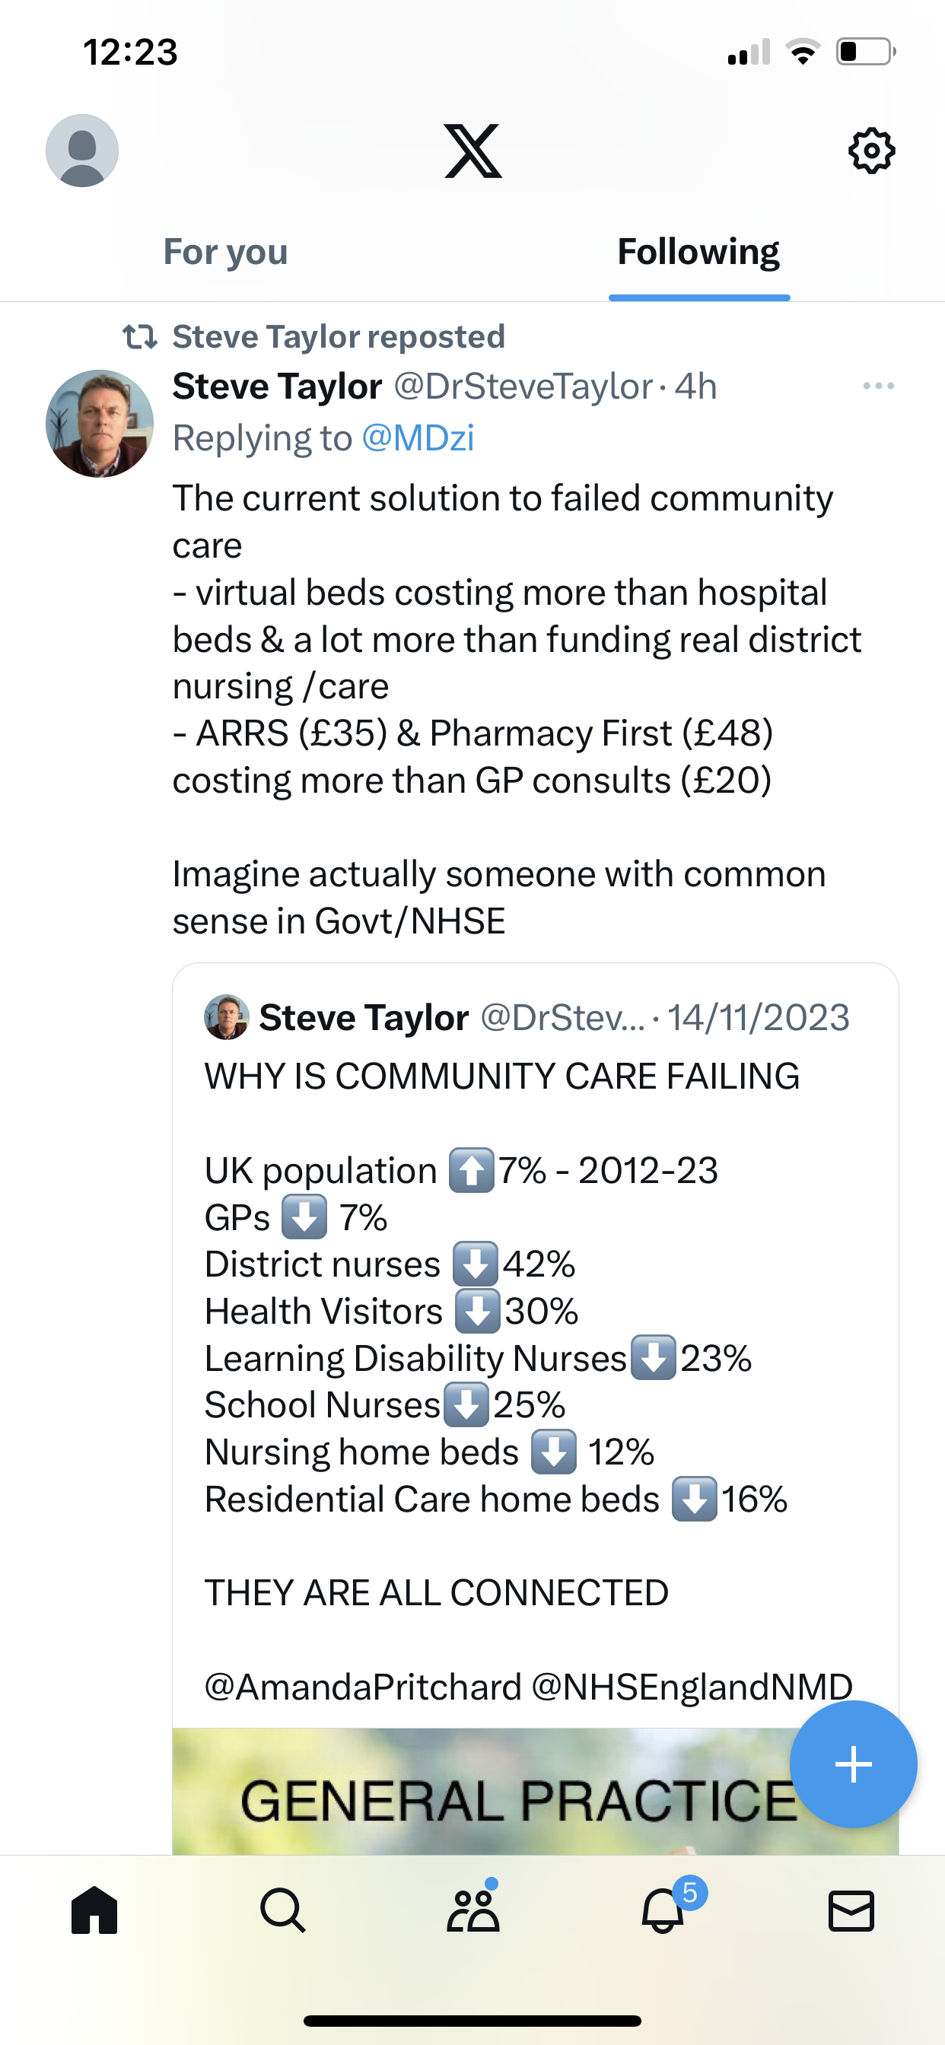This screenshot has height=2045, width=945.
Task: Tap Steve Taylor's profile picture on the post
Action: [99, 423]
